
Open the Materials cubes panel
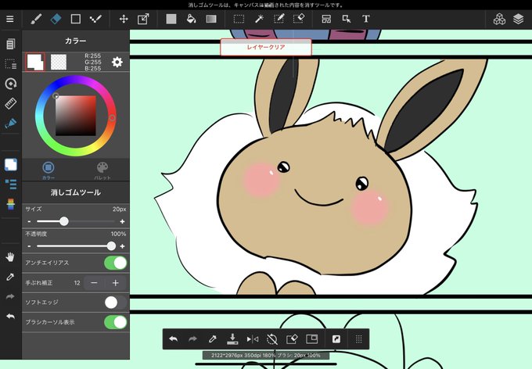tap(499, 20)
